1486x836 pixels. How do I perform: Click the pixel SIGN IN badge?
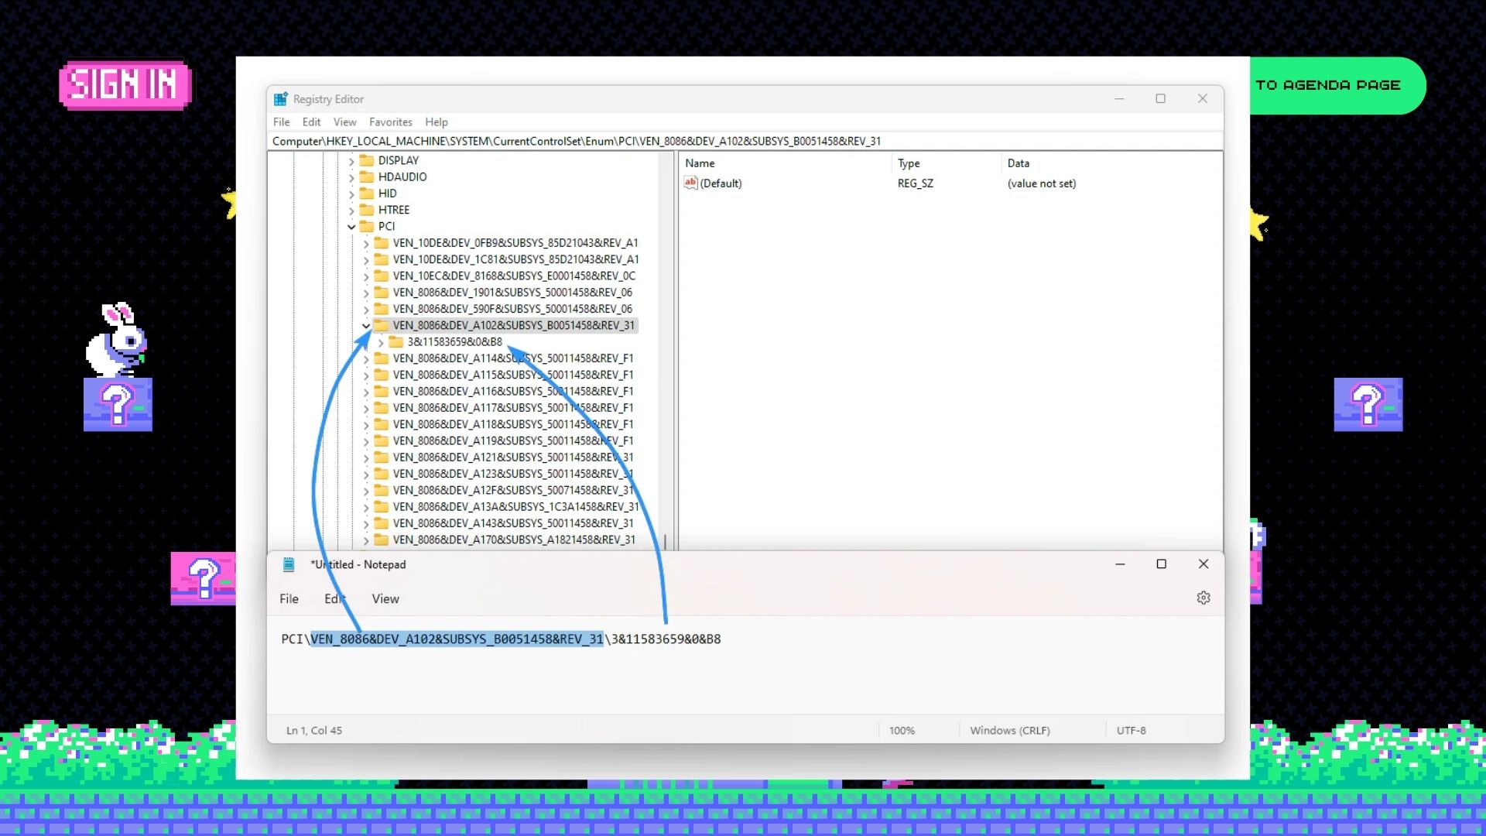(125, 85)
